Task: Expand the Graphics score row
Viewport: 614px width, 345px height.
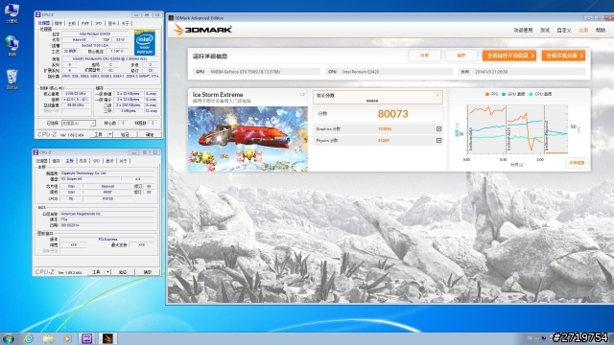Action: tap(438, 128)
